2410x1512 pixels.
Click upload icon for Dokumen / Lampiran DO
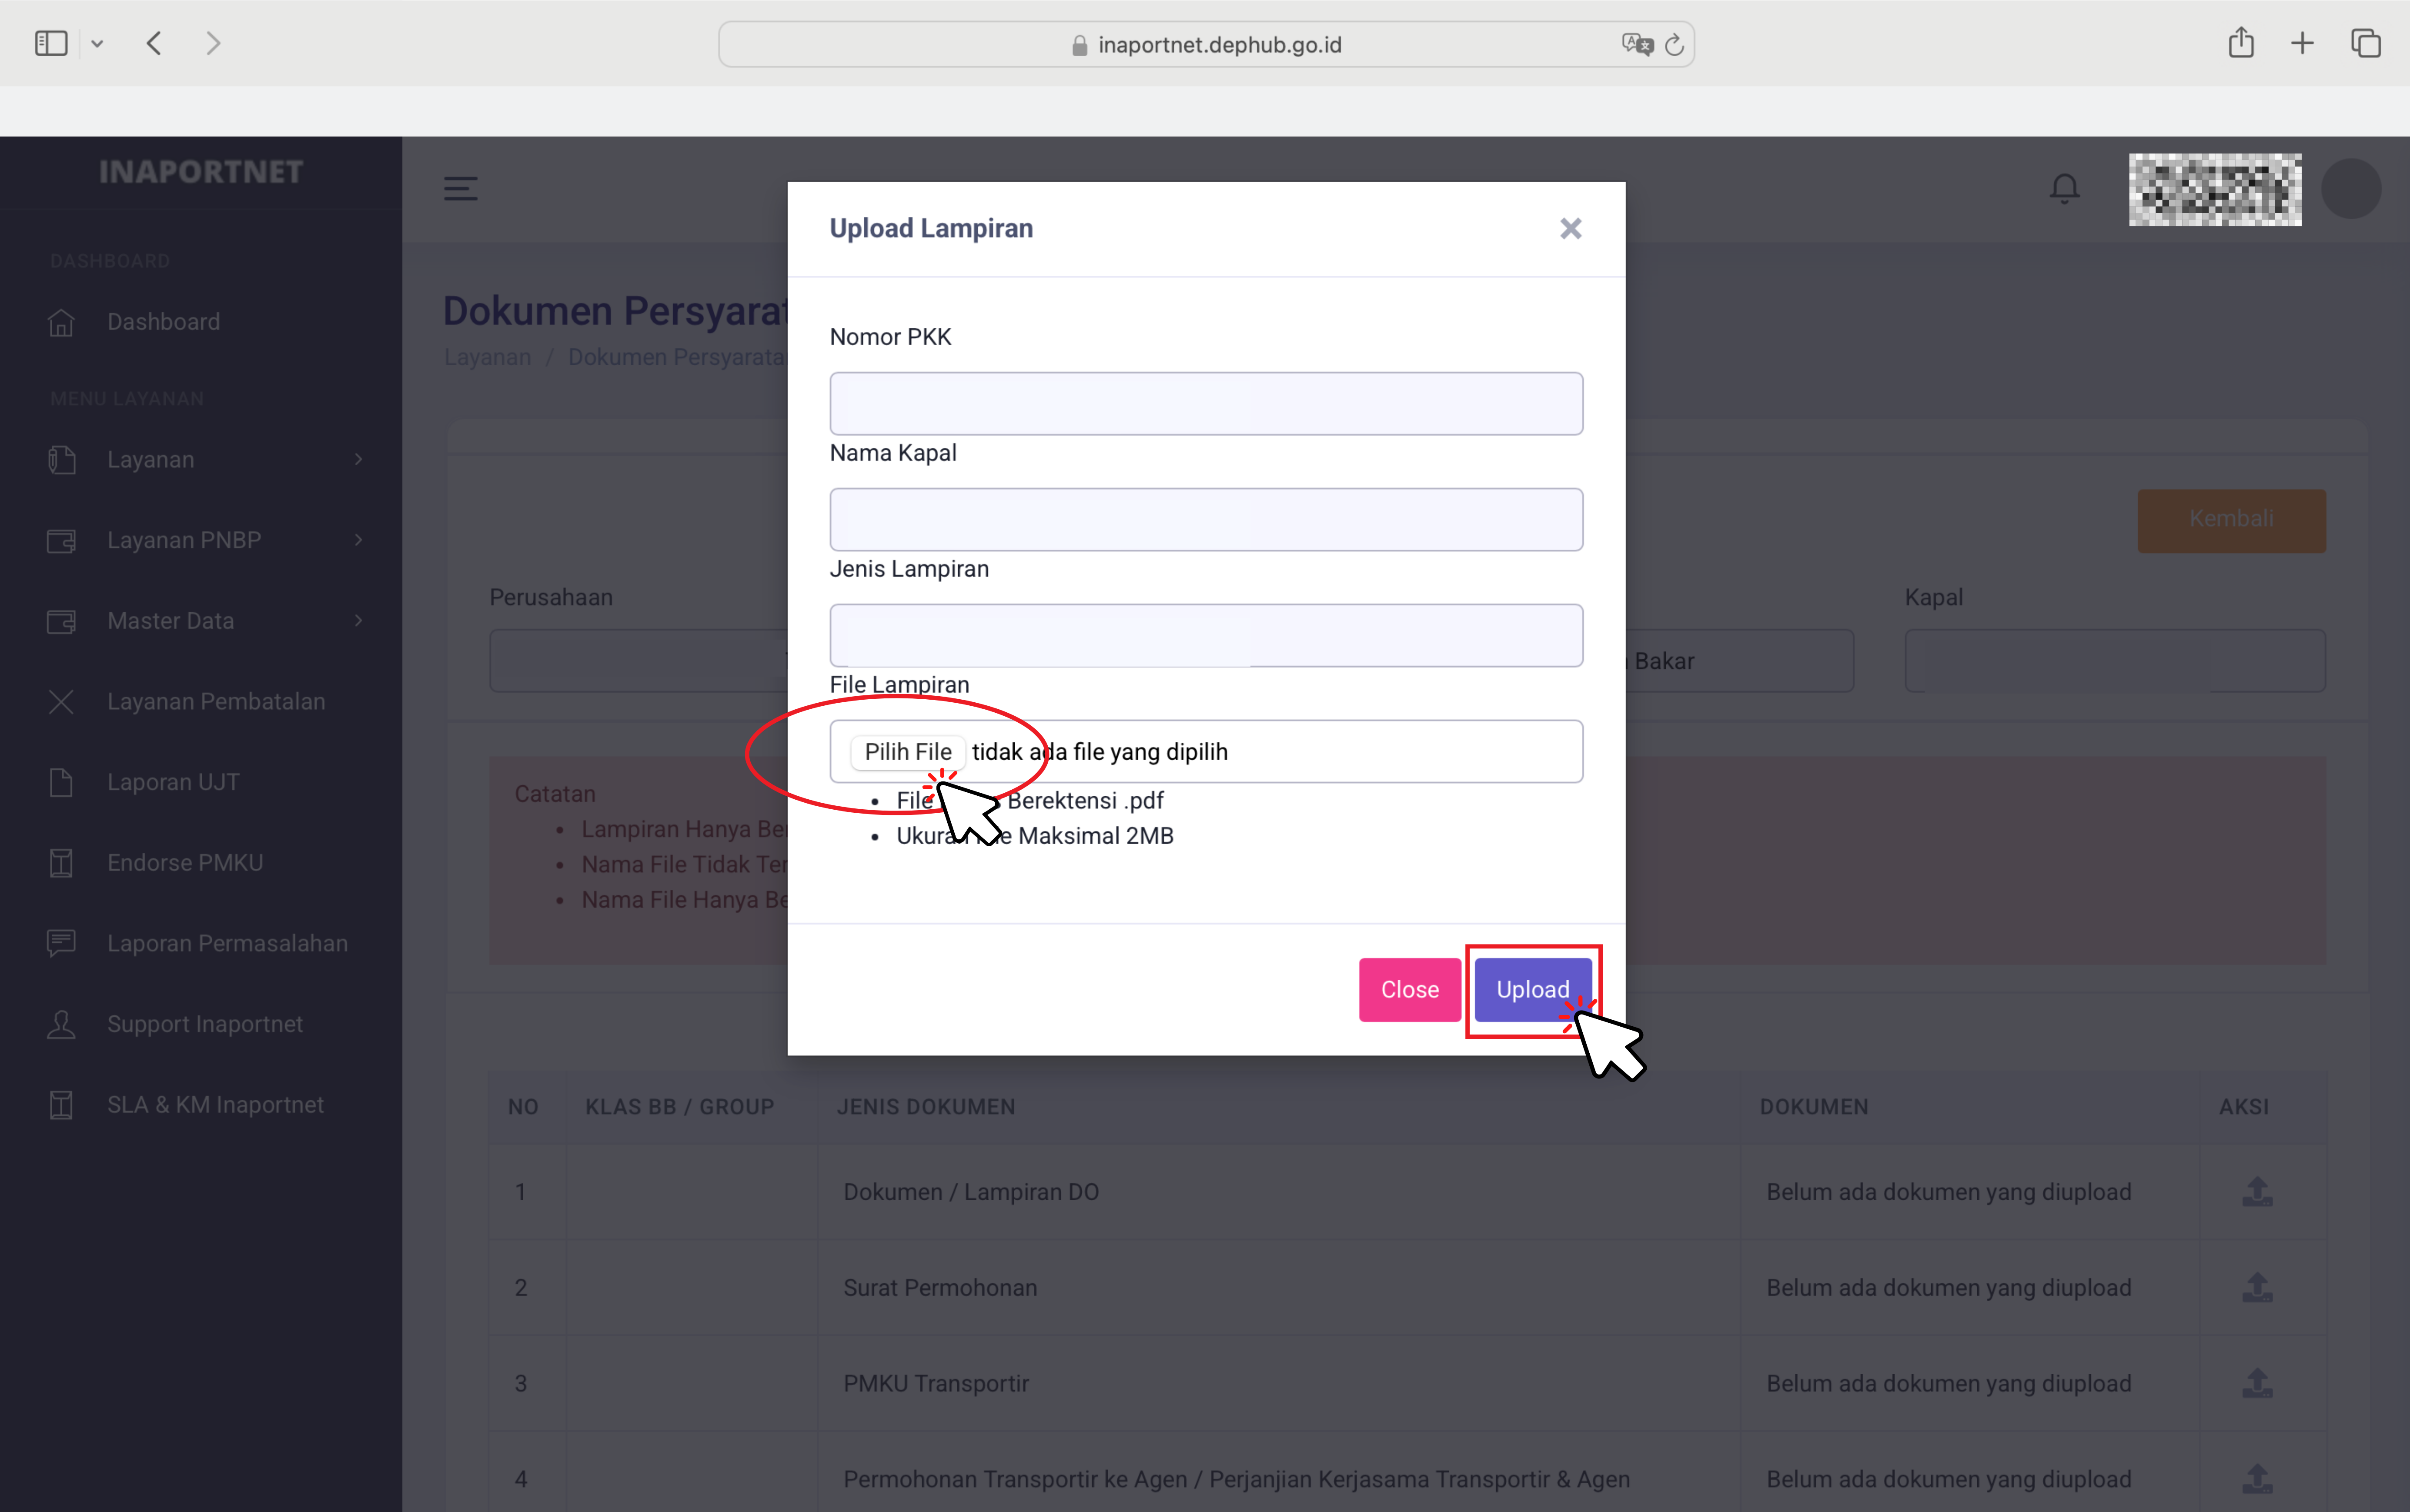tap(2256, 1191)
